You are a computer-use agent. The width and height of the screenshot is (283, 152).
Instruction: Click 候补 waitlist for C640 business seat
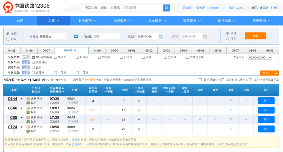[93, 110]
